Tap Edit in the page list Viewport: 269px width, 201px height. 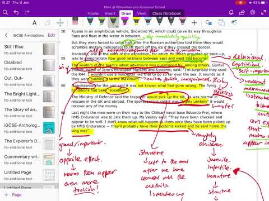coord(52,35)
